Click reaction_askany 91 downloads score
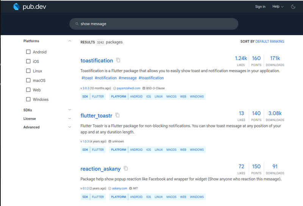Viewport: 303px width, 206px height. [x=275, y=169]
